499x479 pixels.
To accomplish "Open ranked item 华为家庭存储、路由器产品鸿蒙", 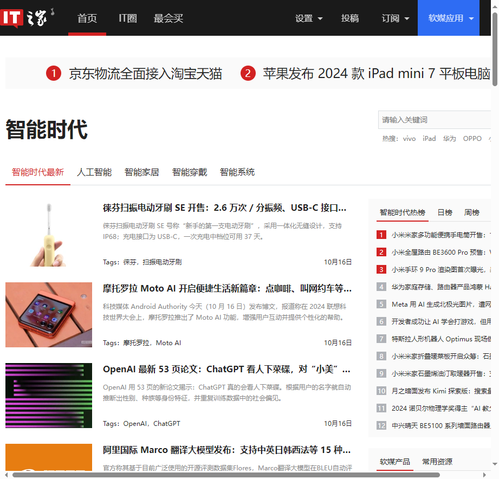I will point(441,287).
